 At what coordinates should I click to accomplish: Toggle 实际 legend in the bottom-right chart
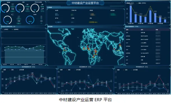[125, 70]
